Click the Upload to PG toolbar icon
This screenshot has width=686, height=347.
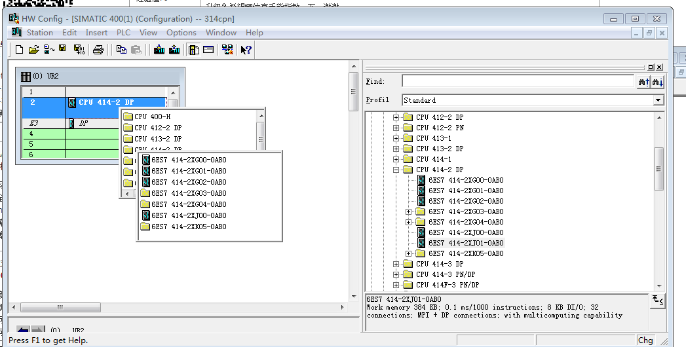point(174,49)
